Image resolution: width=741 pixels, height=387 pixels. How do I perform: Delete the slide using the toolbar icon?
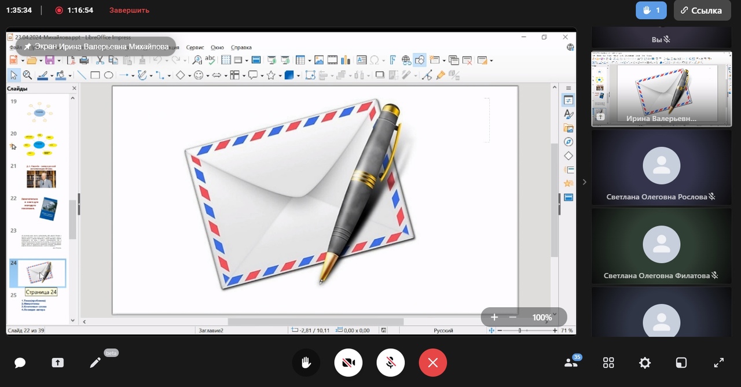coord(467,60)
